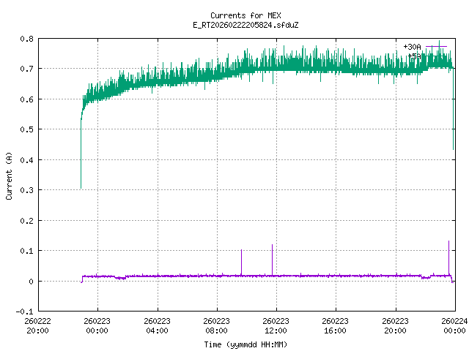Image resolution: width=469 pixels, height=351 pixels.
Task: Click the '260224 00:00' x-axis tick label
Action: (455, 325)
